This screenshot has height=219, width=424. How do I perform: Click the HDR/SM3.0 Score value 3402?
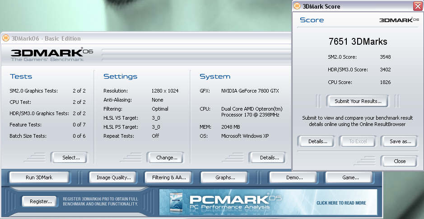coord(385,70)
